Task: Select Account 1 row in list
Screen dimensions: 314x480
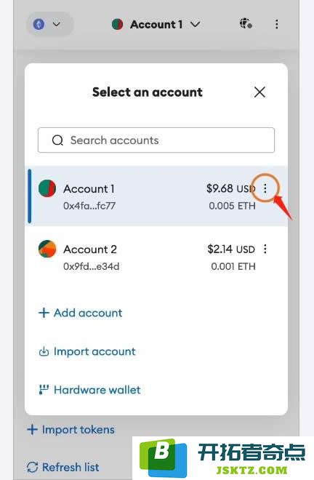Action: 157,196
